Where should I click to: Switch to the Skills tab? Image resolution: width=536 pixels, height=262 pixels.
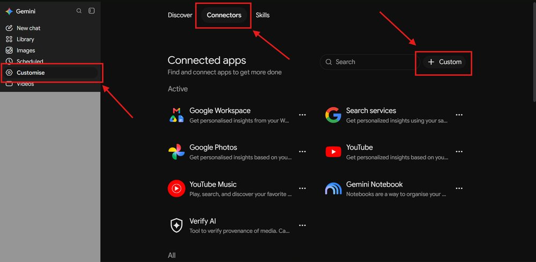[x=263, y=15]
